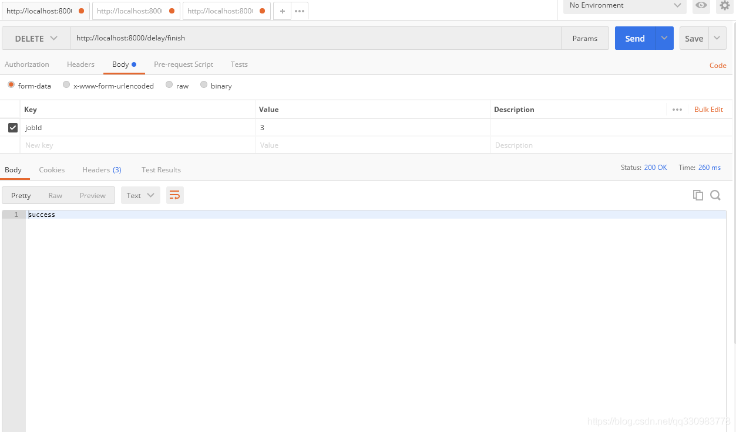Select response Body tab

point(13,169)
